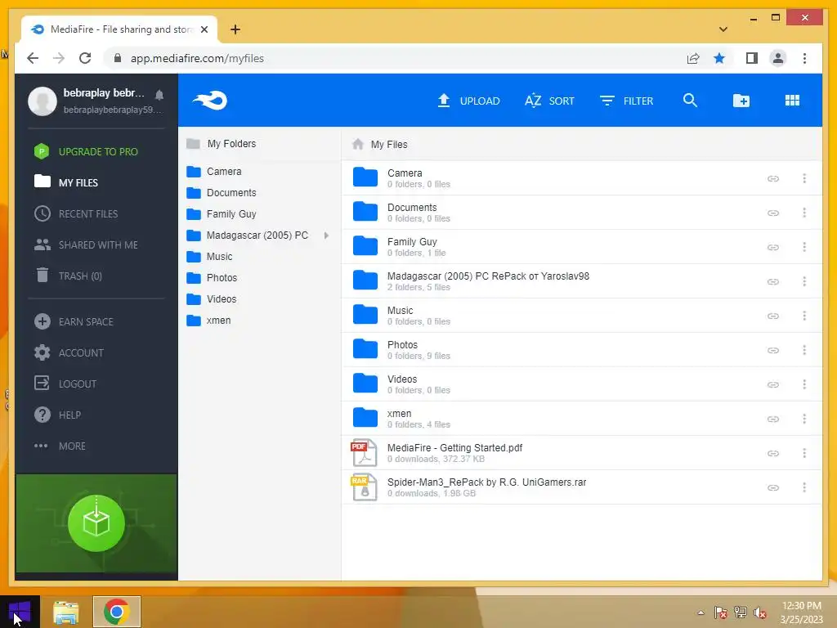Image resolution: width=837 pixels, height=628 pixels.
Task: Open notifications bell icon
Action: pos(159,95)
